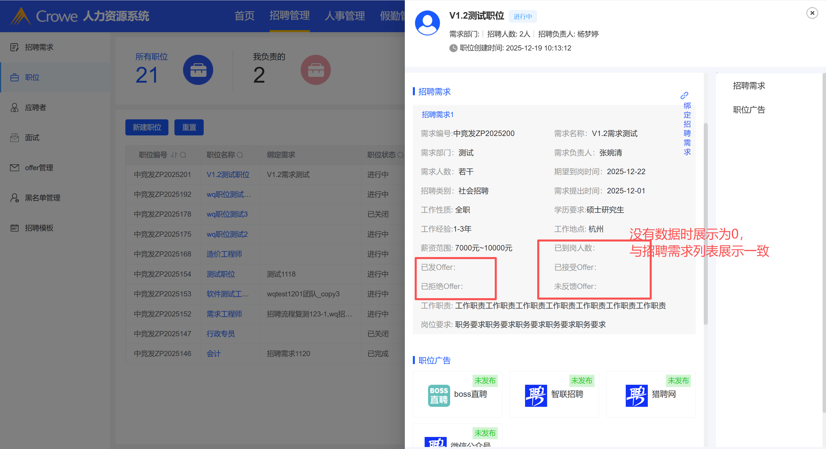Open offer管理 in the sidebar
Viewport: 826px width, 449px height.
(x=39, y=168)
